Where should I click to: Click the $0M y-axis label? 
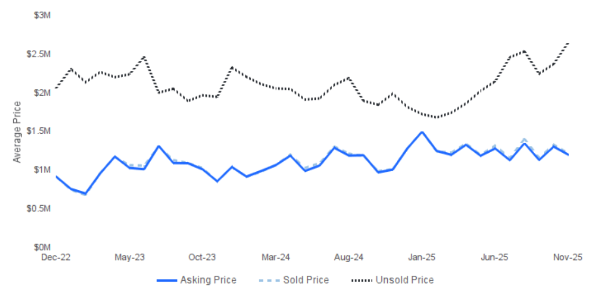[x=42, y=247]
